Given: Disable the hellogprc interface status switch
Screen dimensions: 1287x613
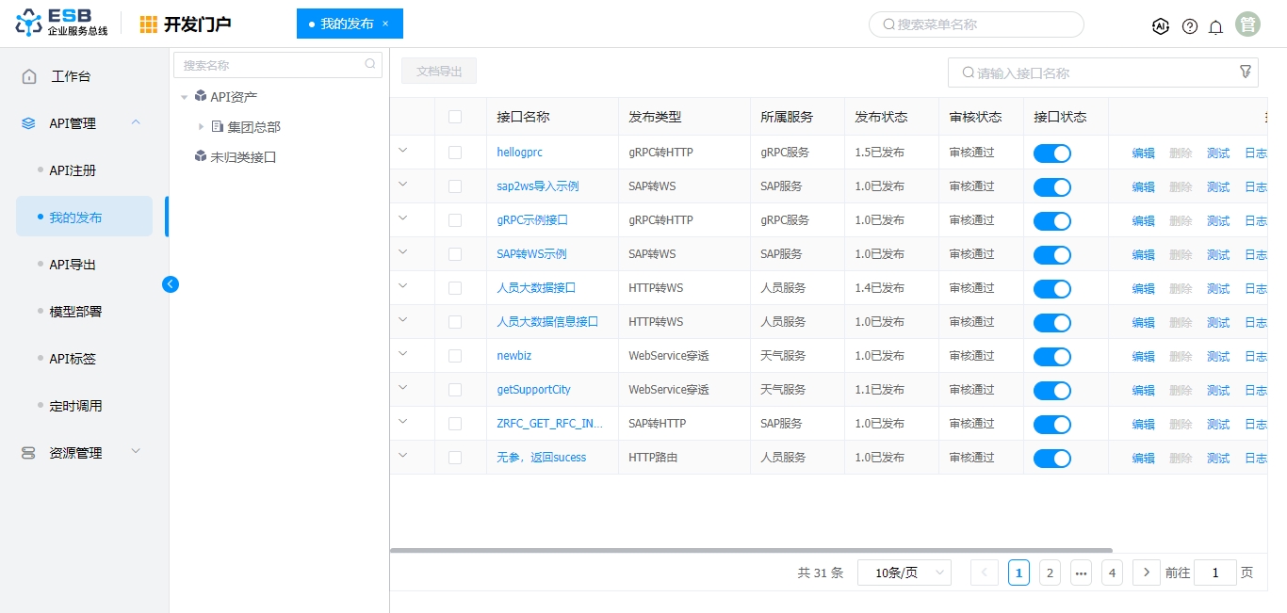Looking at the screenshot, I should pyautogui.click(x=1051, y=153).
